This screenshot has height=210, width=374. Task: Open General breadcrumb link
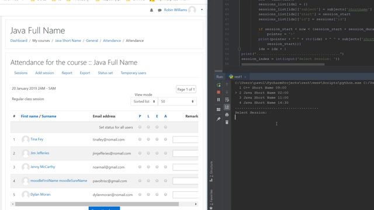point(92,41)
